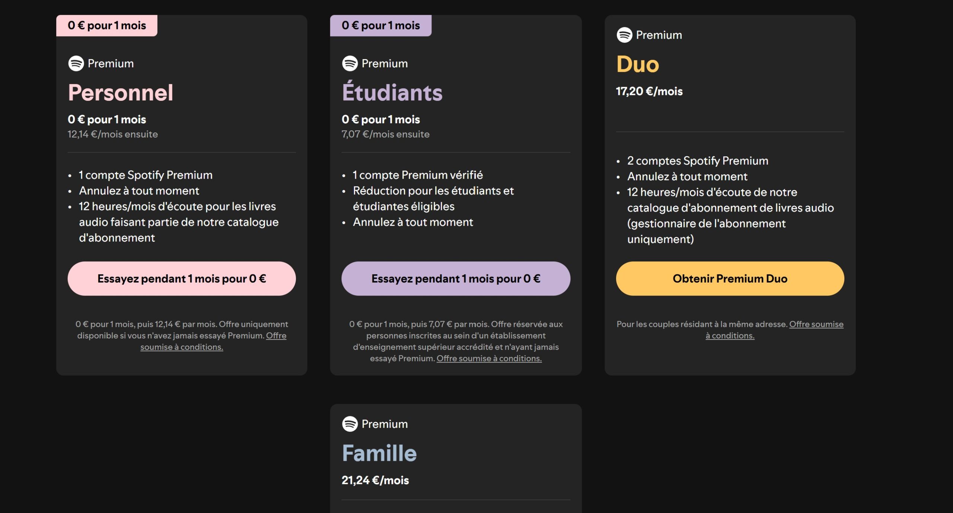This screenshot has width=953, height=513.
Task: Click Spotify logo on Personnel card
Action: pyautogui.click(x=76, y=63)
